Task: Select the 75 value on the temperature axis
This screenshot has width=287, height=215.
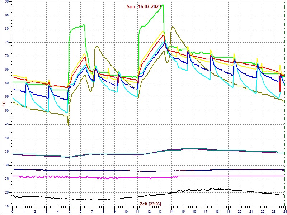Action: tap(6, 42)
